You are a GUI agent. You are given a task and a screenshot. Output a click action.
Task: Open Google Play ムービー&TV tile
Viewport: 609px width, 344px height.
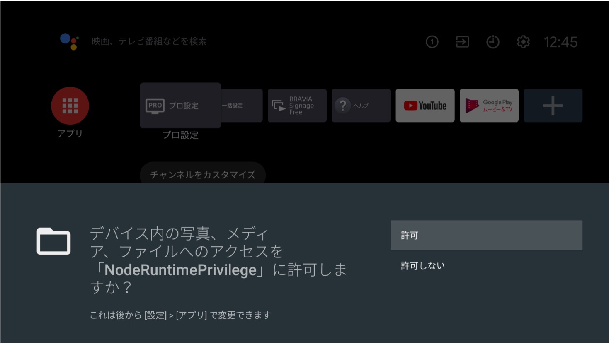tap(489, 106)
